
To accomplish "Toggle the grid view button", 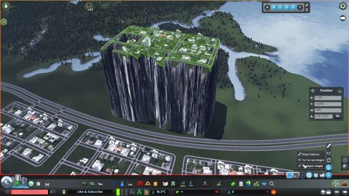I will click(x=345, y=160).
